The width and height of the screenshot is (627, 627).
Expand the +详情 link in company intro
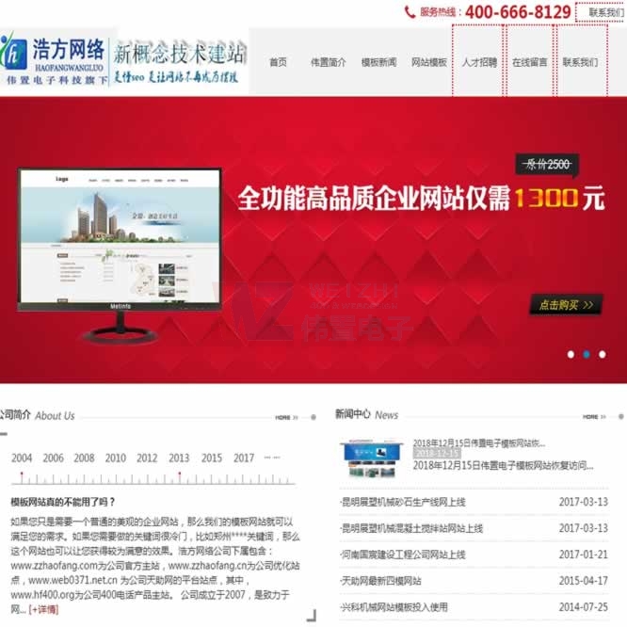(43, 610)
